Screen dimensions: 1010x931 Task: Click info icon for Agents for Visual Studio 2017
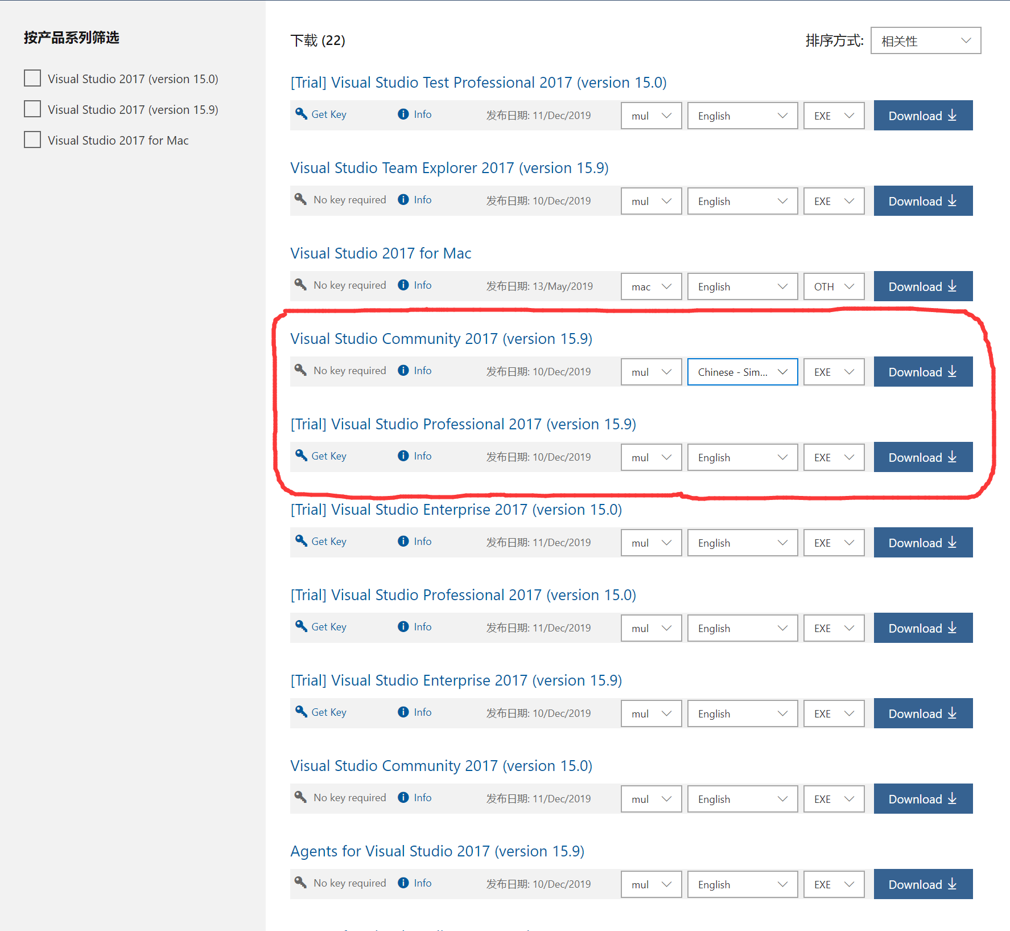click(403, 883)
